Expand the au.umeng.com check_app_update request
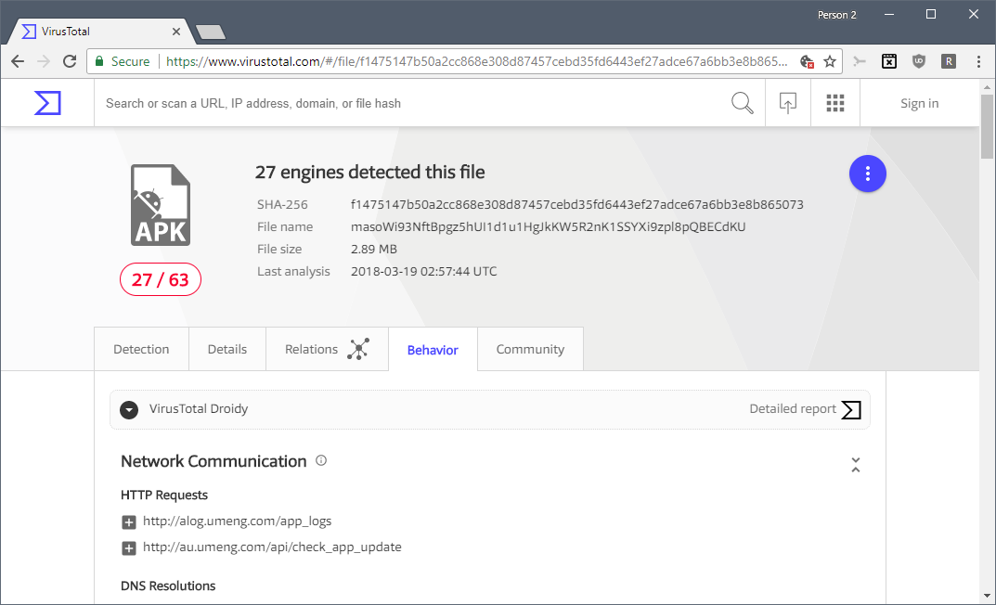The height and width of the screenshot is (605, 996). pos(129,548)
